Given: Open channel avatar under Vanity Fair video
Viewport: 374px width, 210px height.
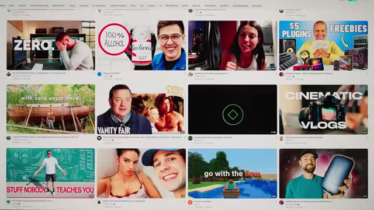Looking at the screenshot, I should [x=99, y=138].
